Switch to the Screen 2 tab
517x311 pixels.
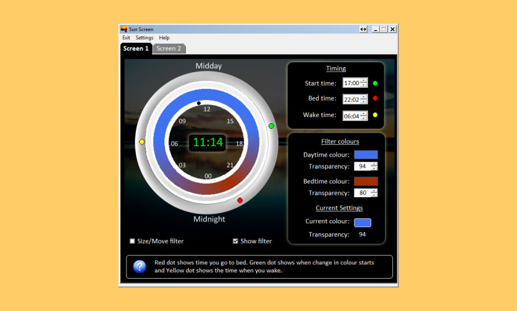[x=168, y=49]
